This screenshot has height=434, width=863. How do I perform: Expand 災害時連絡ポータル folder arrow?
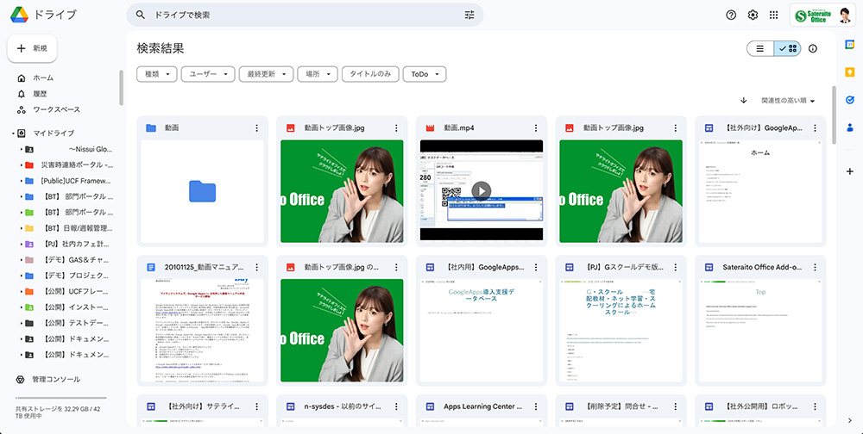[22, 165]
